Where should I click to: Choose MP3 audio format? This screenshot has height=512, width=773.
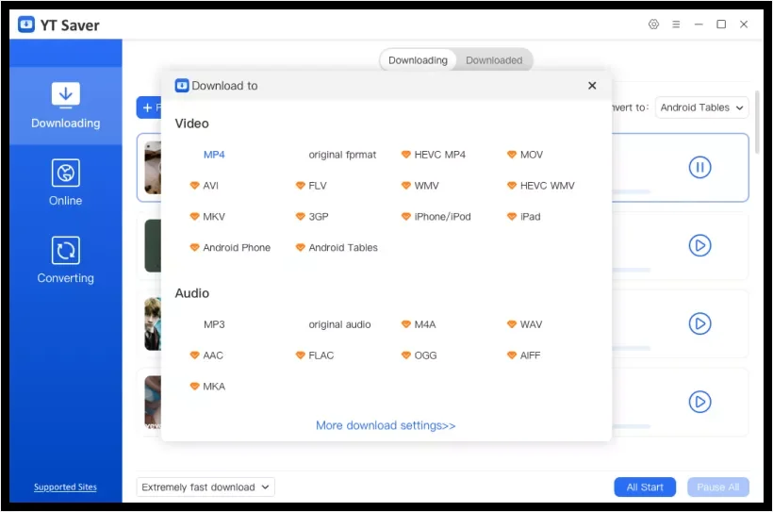point(214,324)
